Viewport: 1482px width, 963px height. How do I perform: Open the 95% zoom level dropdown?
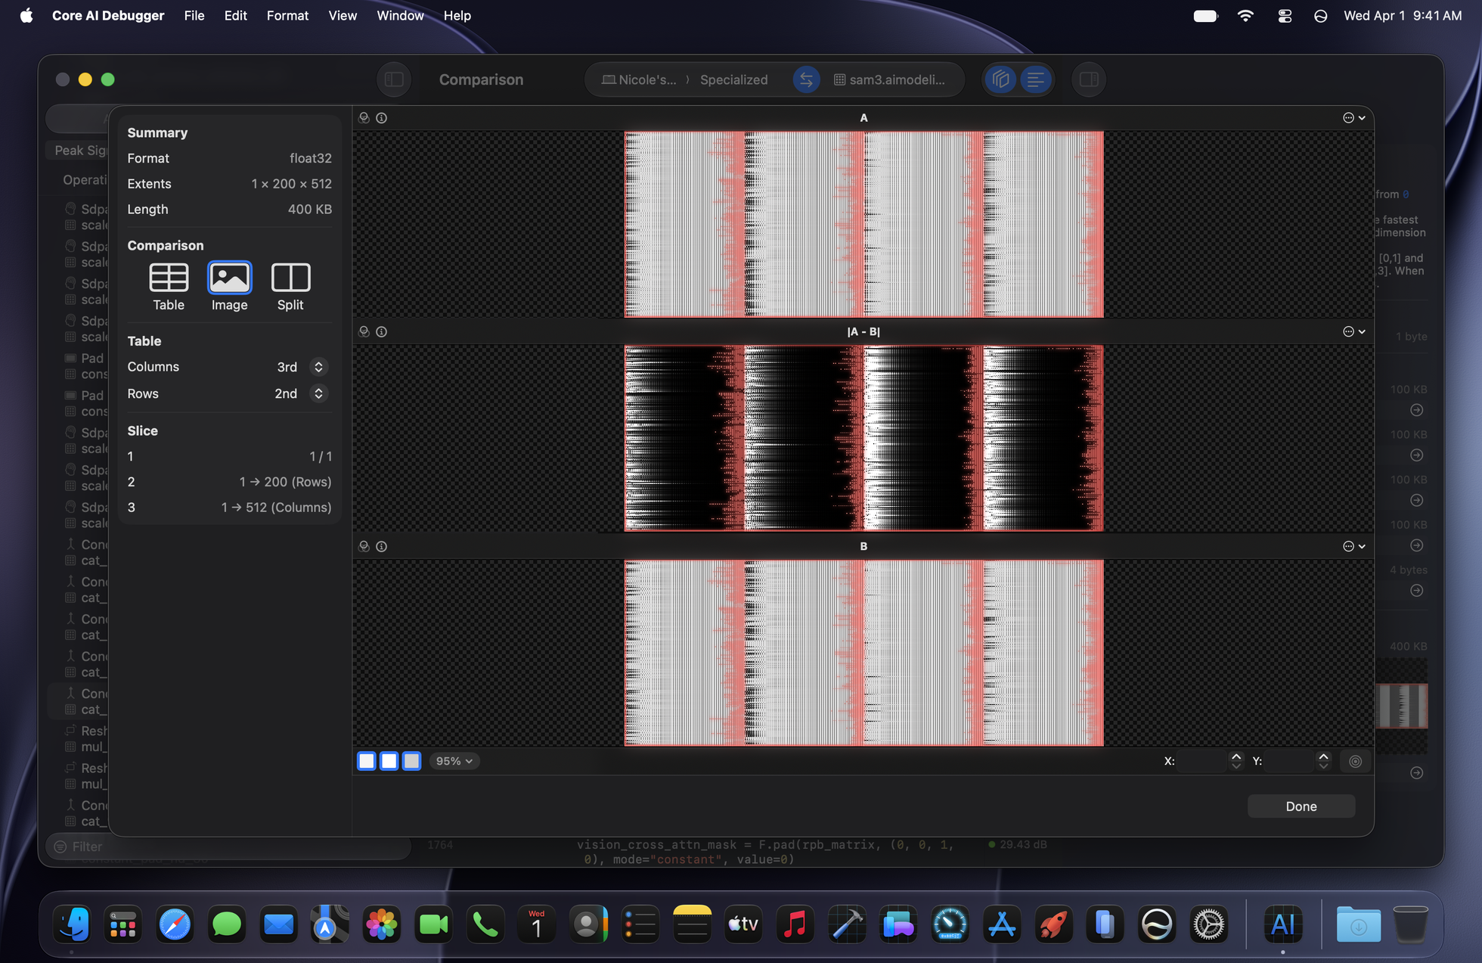point(454,761)
